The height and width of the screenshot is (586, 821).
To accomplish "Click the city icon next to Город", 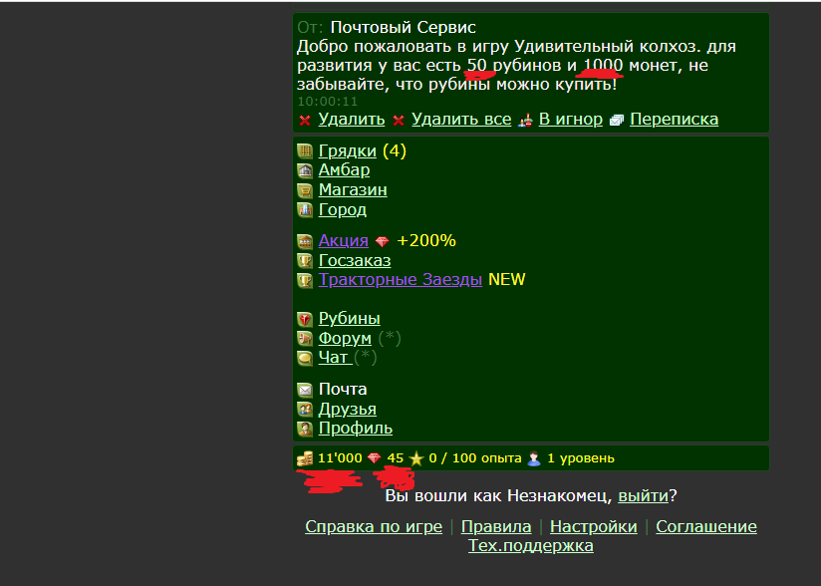I will click(305, 210).
